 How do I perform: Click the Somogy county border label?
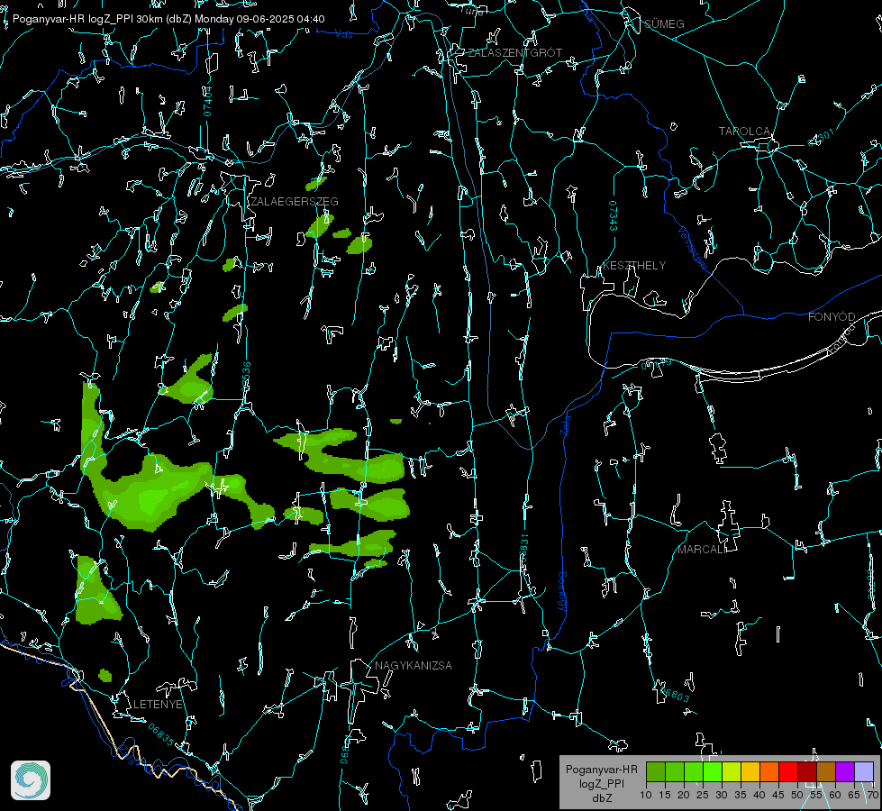point(561,592)
